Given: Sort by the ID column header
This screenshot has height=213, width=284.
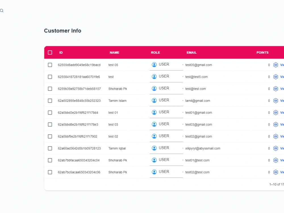Looking at the screenshot, I should pyautogui.click(x=61, y=53).
